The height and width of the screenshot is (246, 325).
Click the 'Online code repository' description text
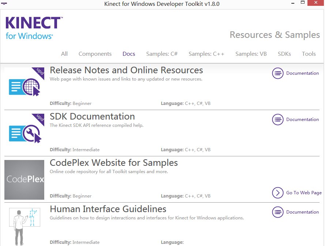(109, 172)
